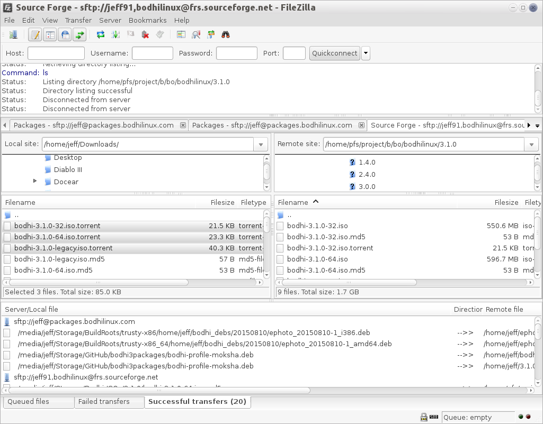543x424 pixels.
Task: Toggle directory comparison icon
Action: point(196,34)
